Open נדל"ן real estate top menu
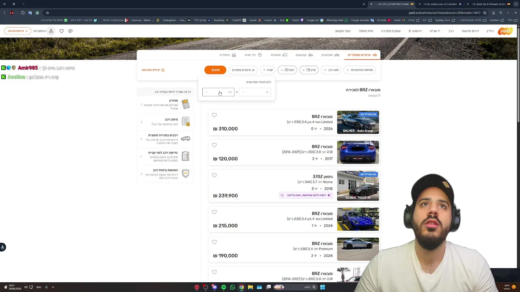 tap(490, 31)
